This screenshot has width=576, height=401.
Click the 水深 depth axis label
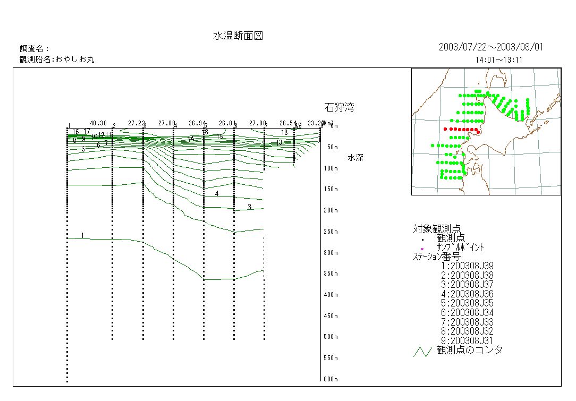click(355, 158)
